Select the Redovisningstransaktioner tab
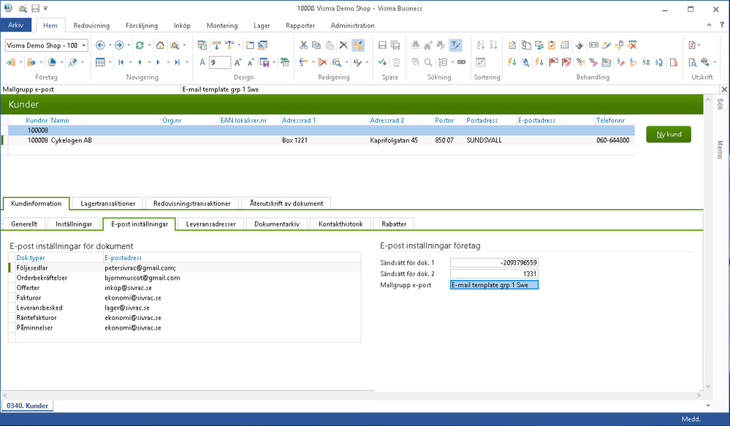This screenshot has height=426, width=730. pyautogui.click(x=191, y=203)
